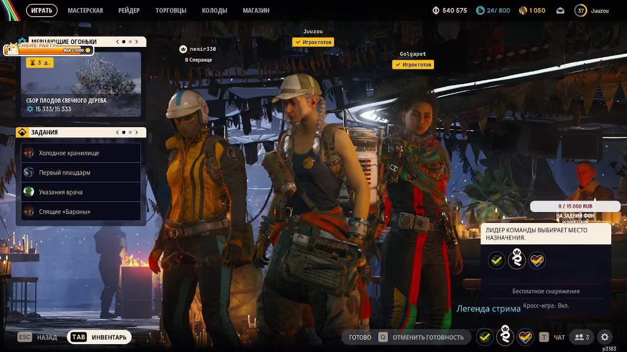
Task: Select the first page dot in the ЗАДАНИЯ header
Action: tap(124, 132)
